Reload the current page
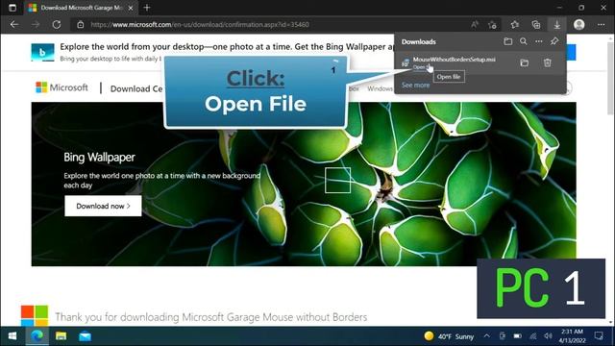Image resolution: width=615 pixels, height=346 pixels. click(57, 24)
